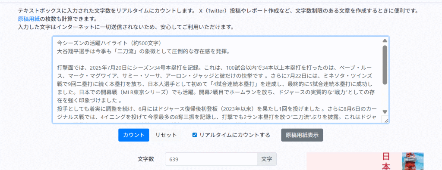Click the 文字 unit label beside the count
This screenshot has height=170, width=442.
point(267,159)
